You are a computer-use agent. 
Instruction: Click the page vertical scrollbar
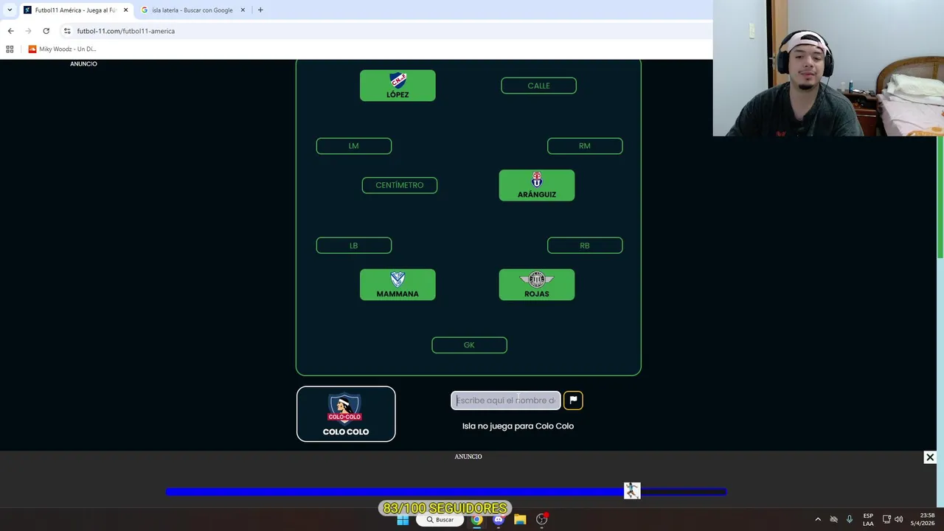(x=940, y=195)
